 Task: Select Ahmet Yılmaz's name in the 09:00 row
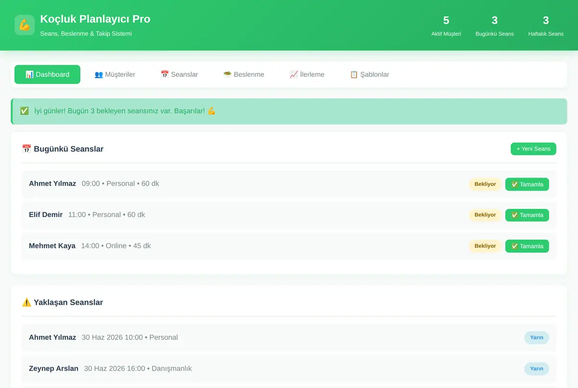tap(53, 183)
